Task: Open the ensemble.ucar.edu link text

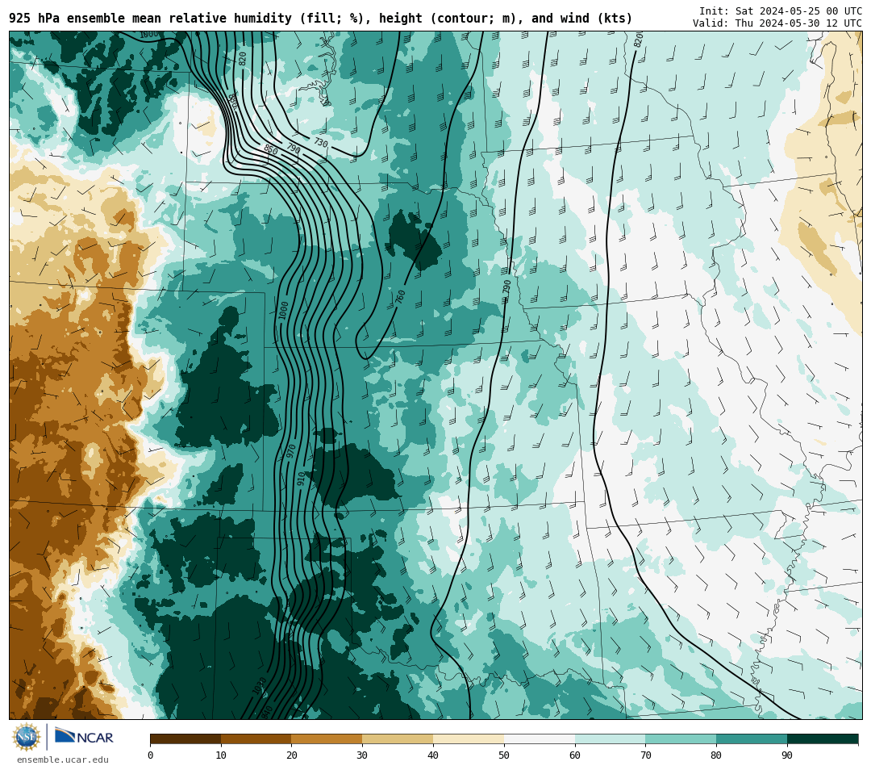Action: [x=63, y=760]
